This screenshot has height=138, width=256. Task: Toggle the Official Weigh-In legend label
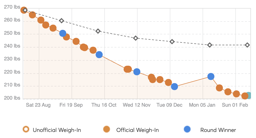point(137,130)
